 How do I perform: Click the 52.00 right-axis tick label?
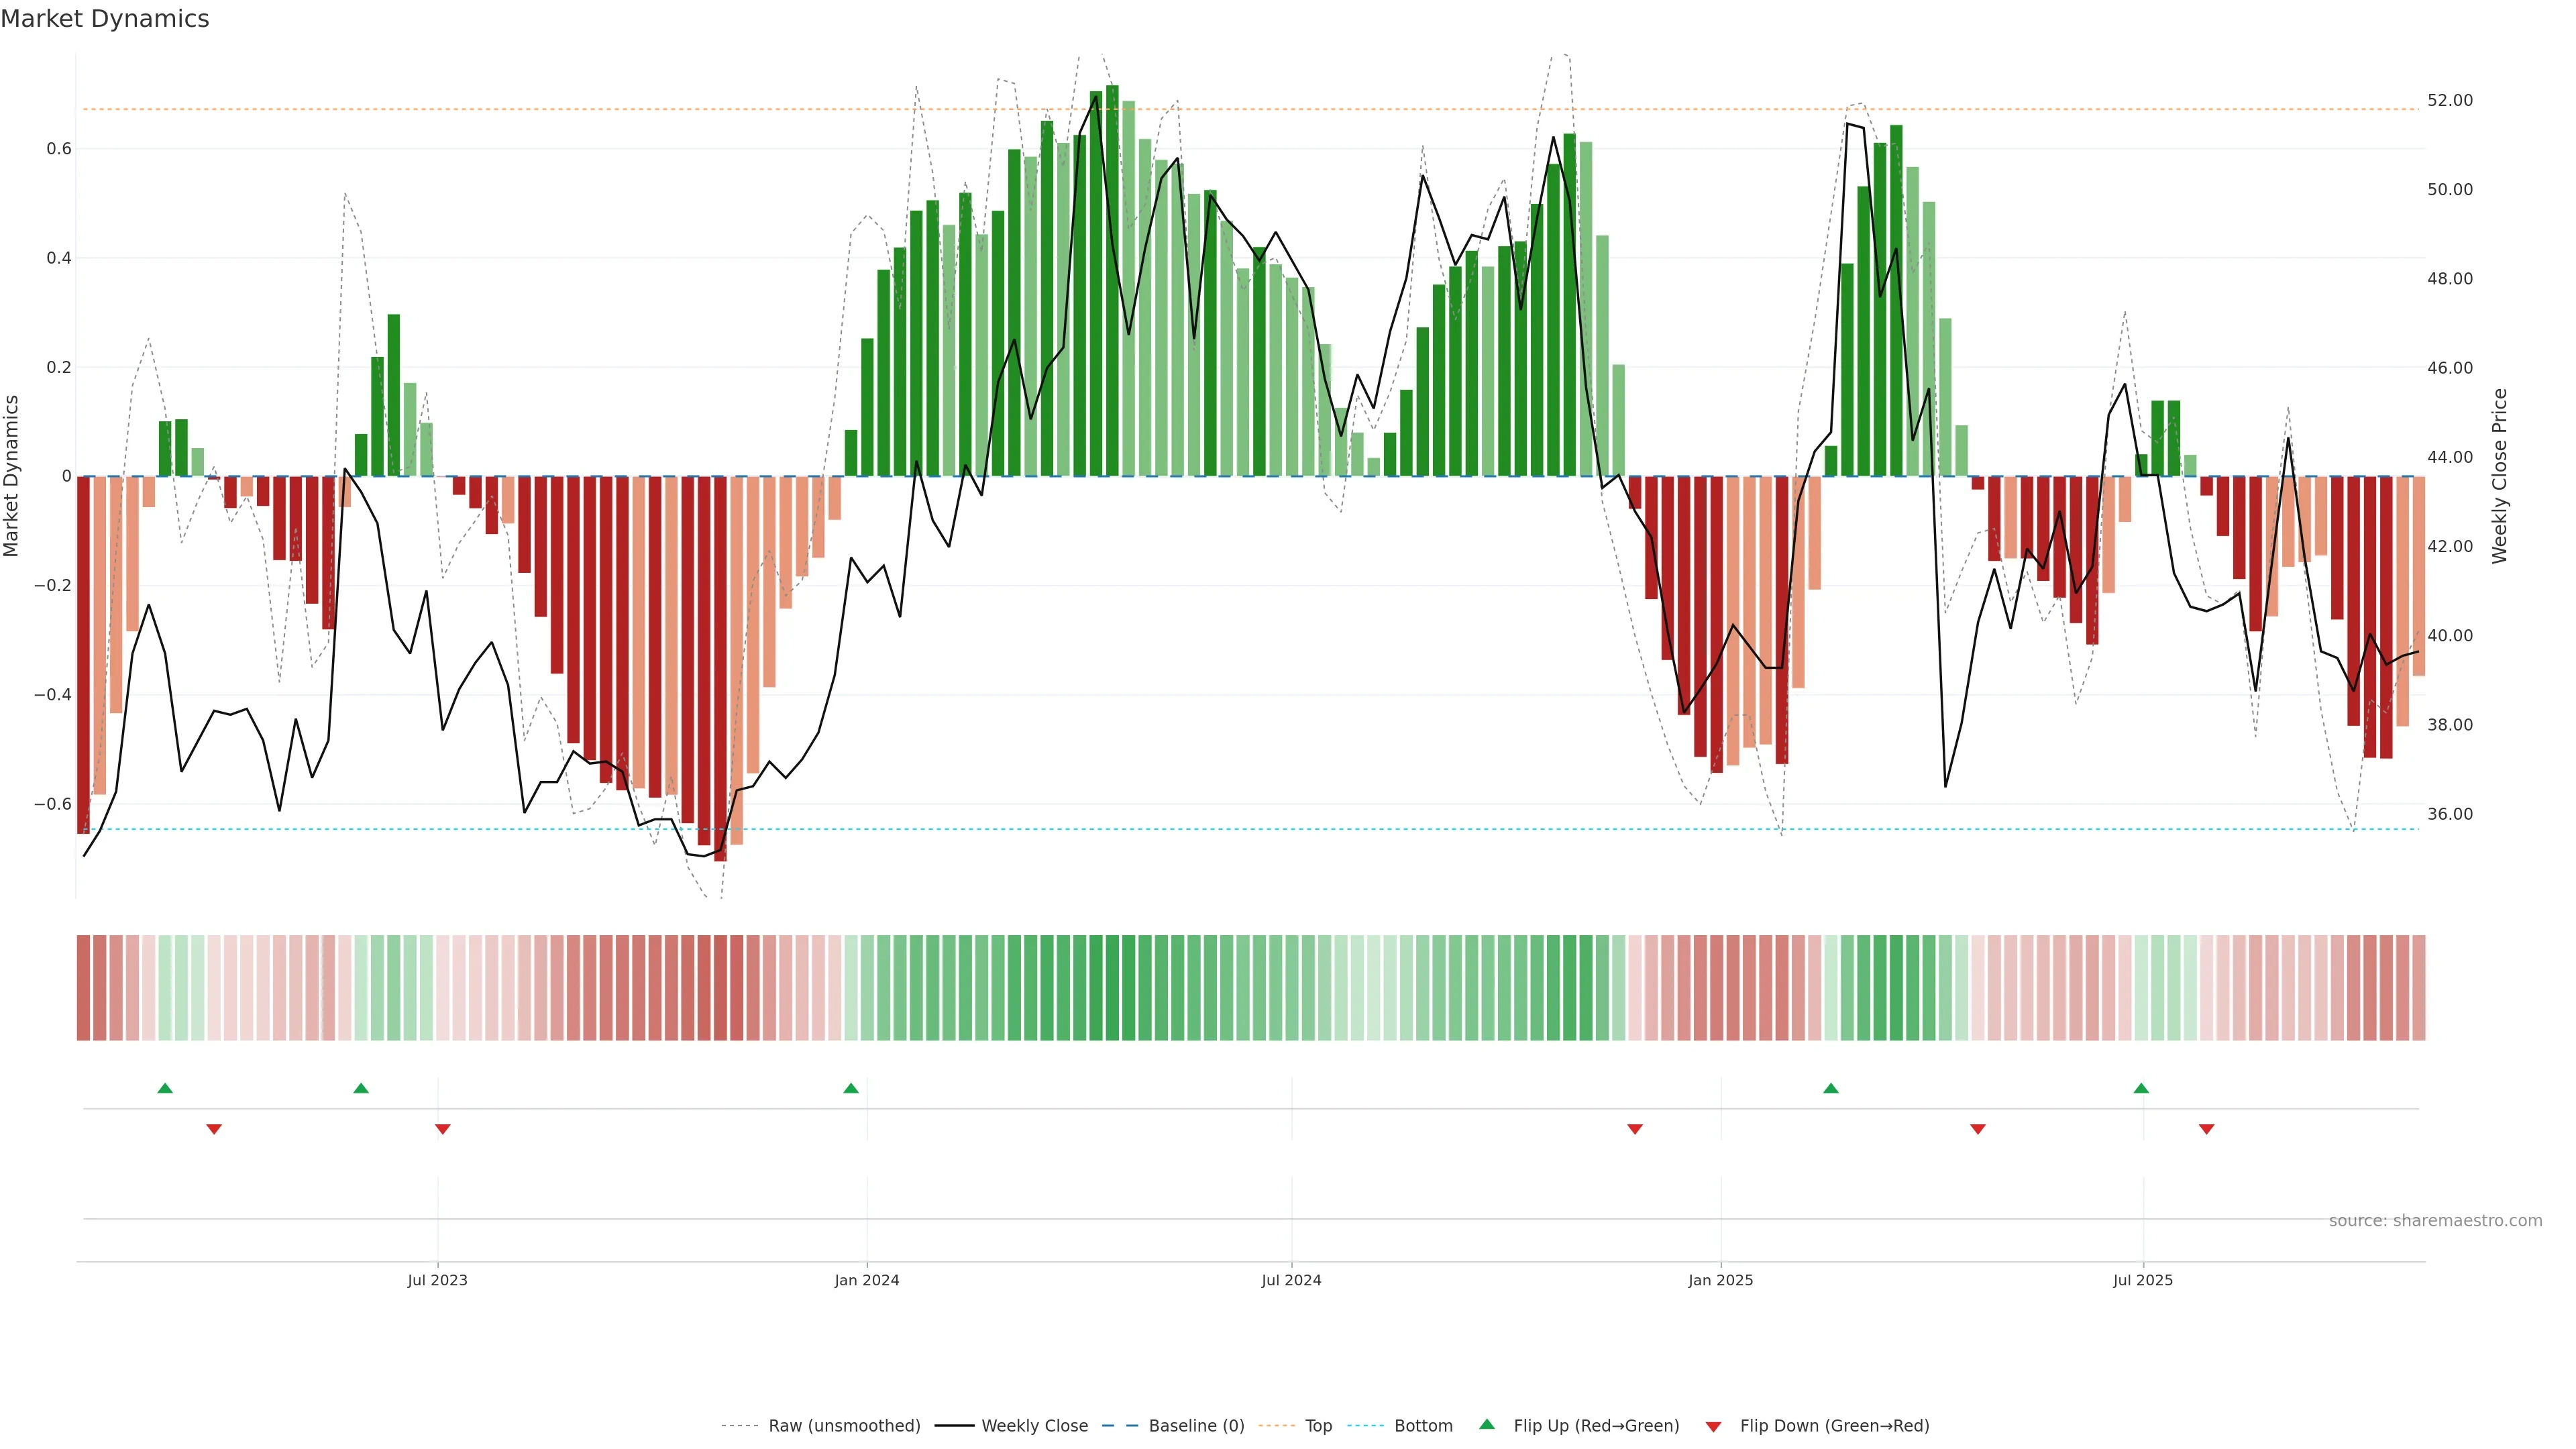2450,100
